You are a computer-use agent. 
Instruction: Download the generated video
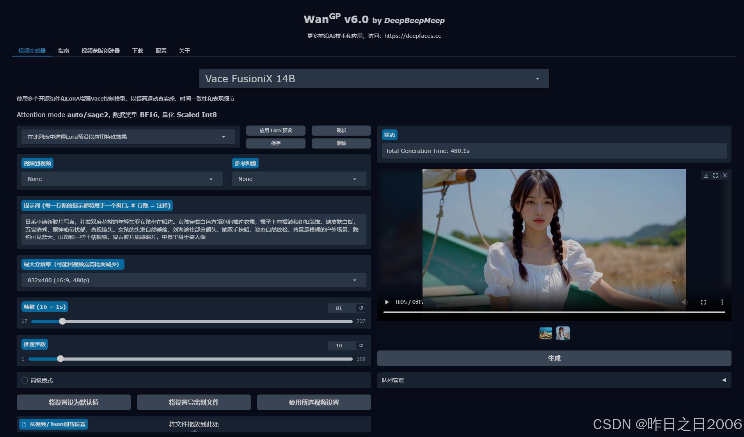706,175
